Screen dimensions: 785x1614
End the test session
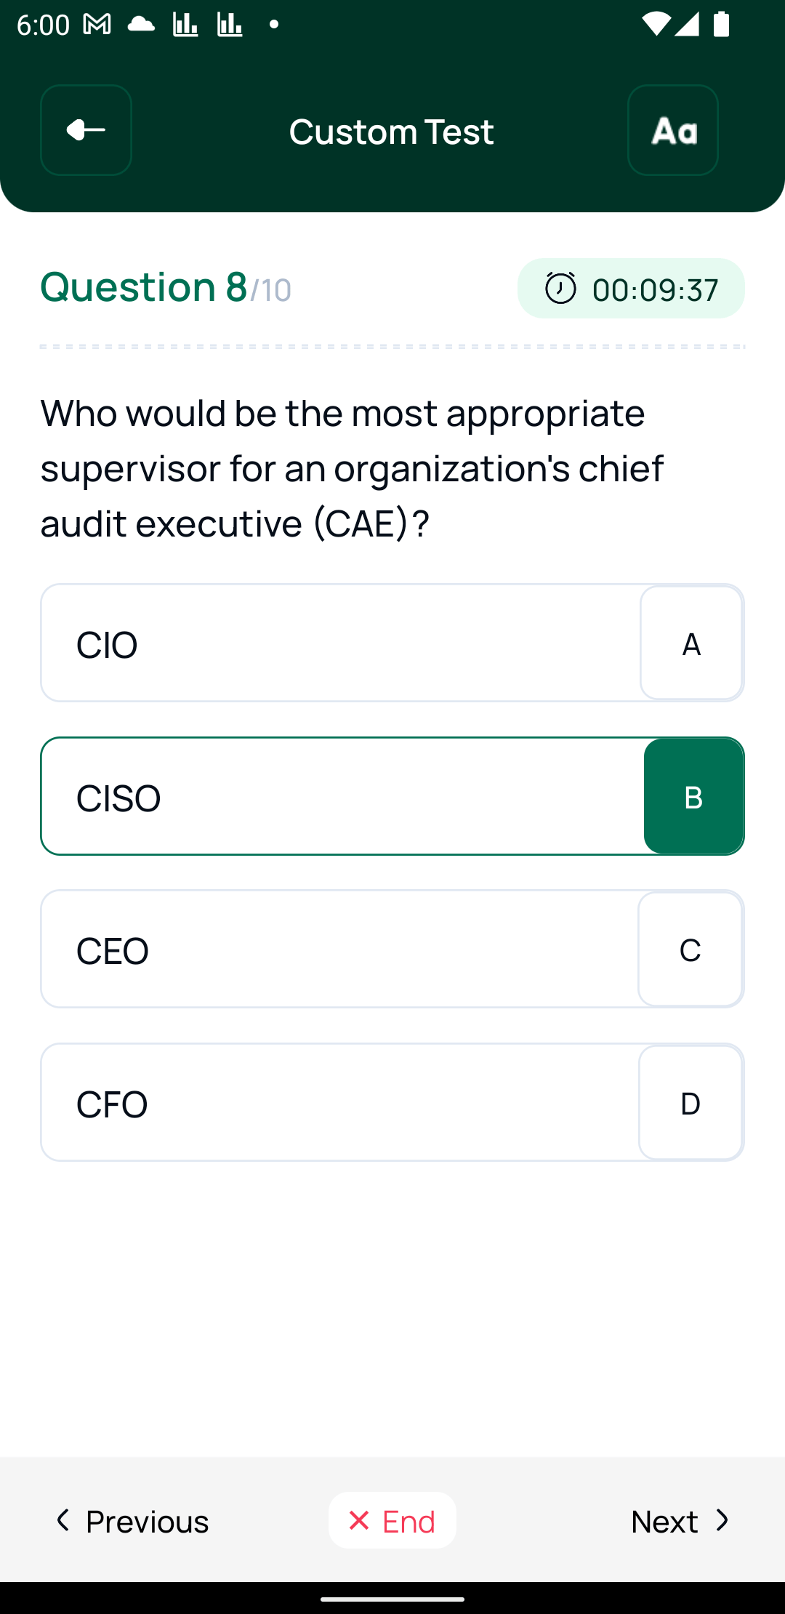392,1521
